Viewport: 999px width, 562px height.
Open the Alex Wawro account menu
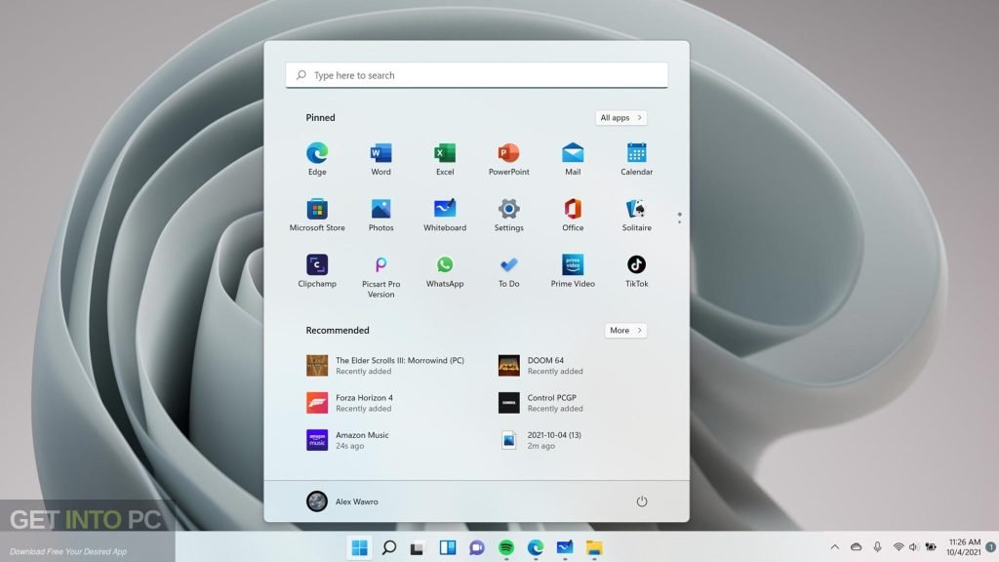[x=341, y=501]
